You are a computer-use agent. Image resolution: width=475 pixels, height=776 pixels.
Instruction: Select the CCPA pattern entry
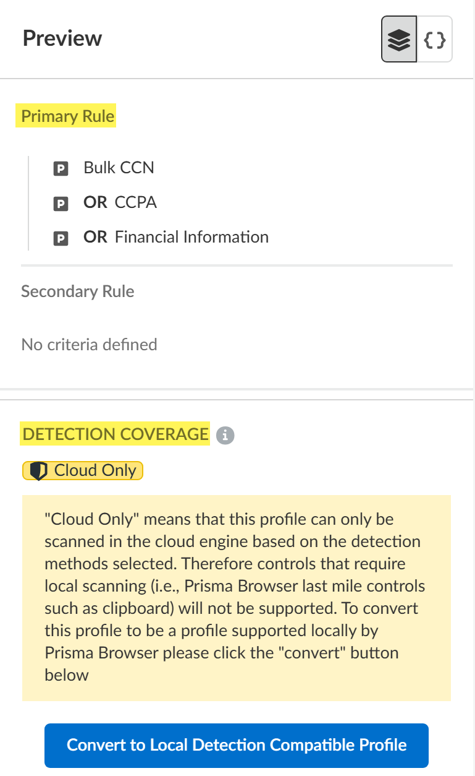click(136, 202)
